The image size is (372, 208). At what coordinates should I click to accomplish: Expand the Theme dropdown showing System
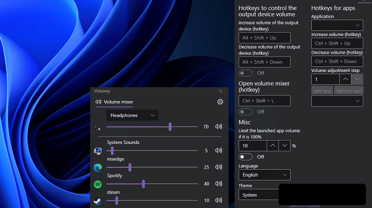pos(258,195)
